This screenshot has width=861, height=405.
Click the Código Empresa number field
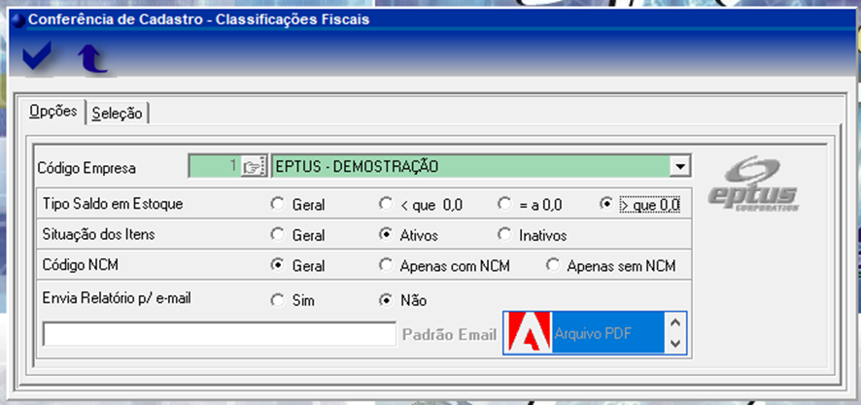click(x=213, y=166)
